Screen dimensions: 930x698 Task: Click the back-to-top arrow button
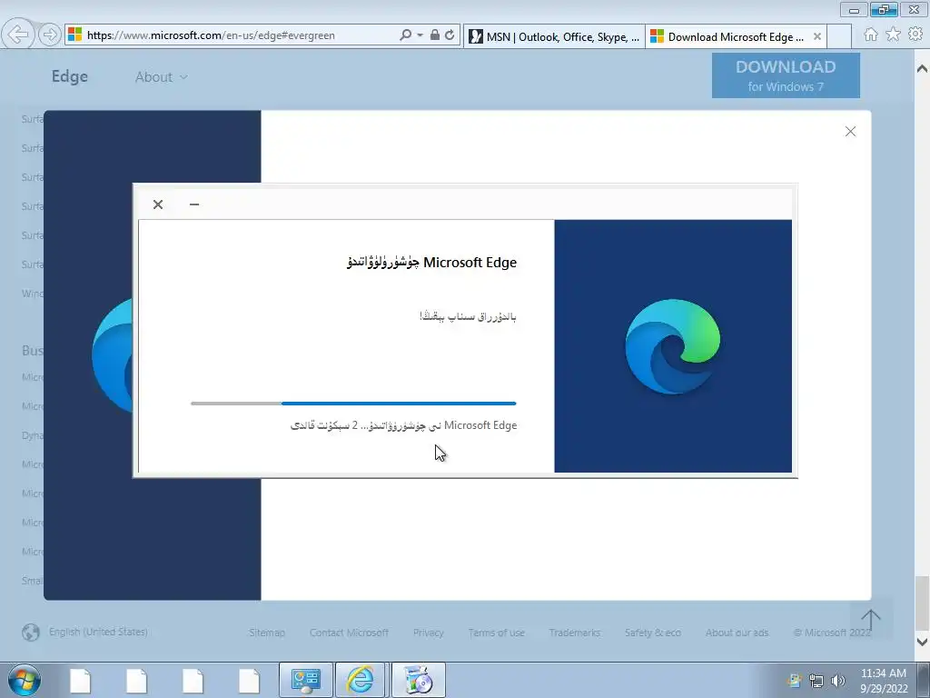click(x=871, y=619)
